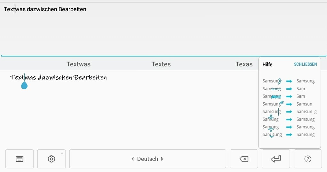Tap the blue cursor handle drop
327x172 pixels.
[x=24, y=85]
